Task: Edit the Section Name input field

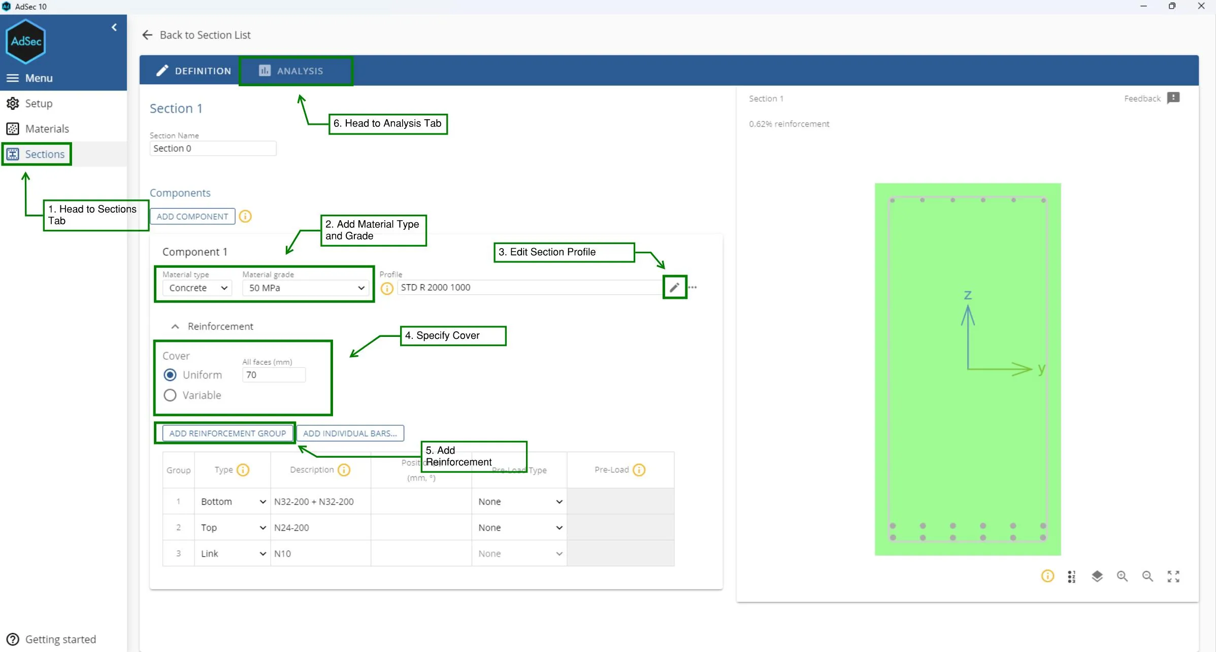Action: pyautogui.click(x=213, y=148)
